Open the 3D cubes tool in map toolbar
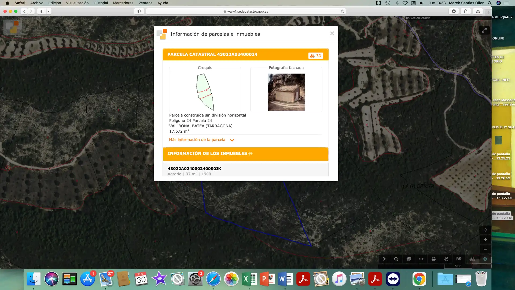Viewport: 515px width, 290px height. click(472, 259)
